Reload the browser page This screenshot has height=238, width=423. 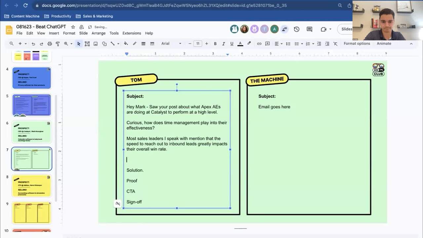25,5
